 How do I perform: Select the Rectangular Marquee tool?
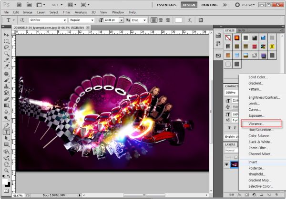[x=6, y=41]
